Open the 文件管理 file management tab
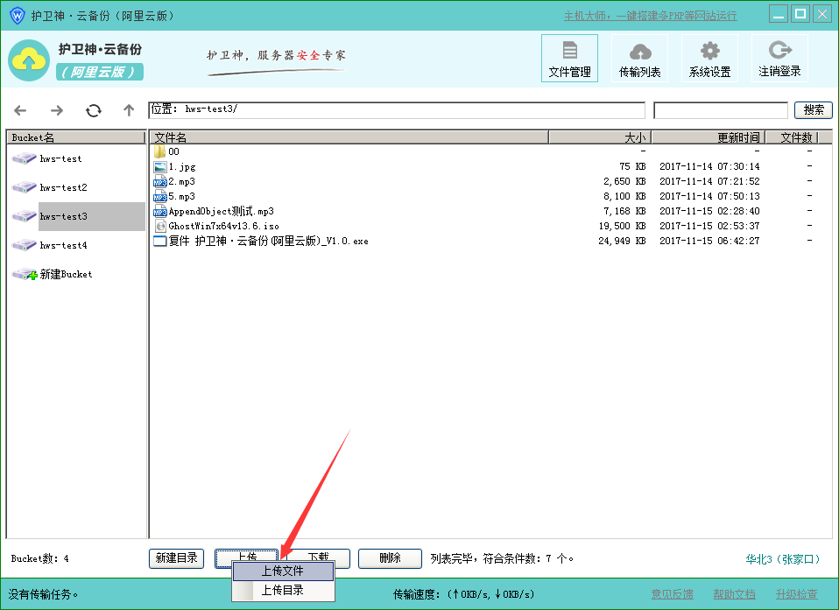 pyautogui.click(x=569, y=59)
